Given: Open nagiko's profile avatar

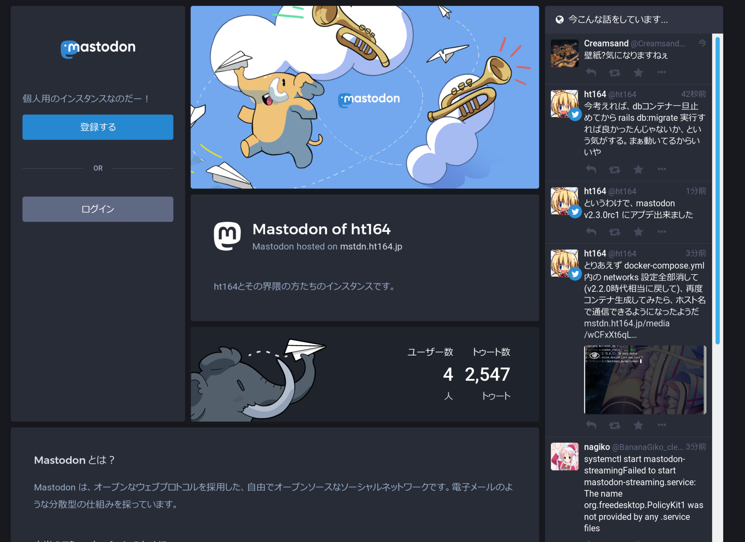Looking at the screenshot, I should coord(564,456).
